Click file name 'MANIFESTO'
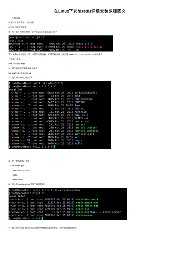 point(81,115)
